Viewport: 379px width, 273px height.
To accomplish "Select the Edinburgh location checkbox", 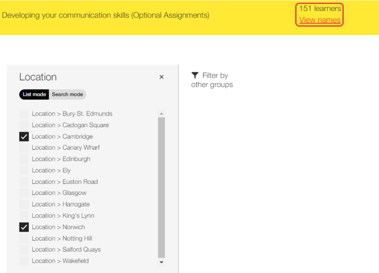I will (x=24, y=159).
